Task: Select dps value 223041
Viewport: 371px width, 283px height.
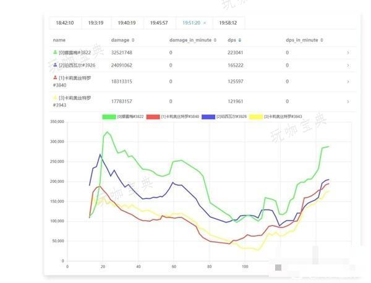Action: click(236, 53)
